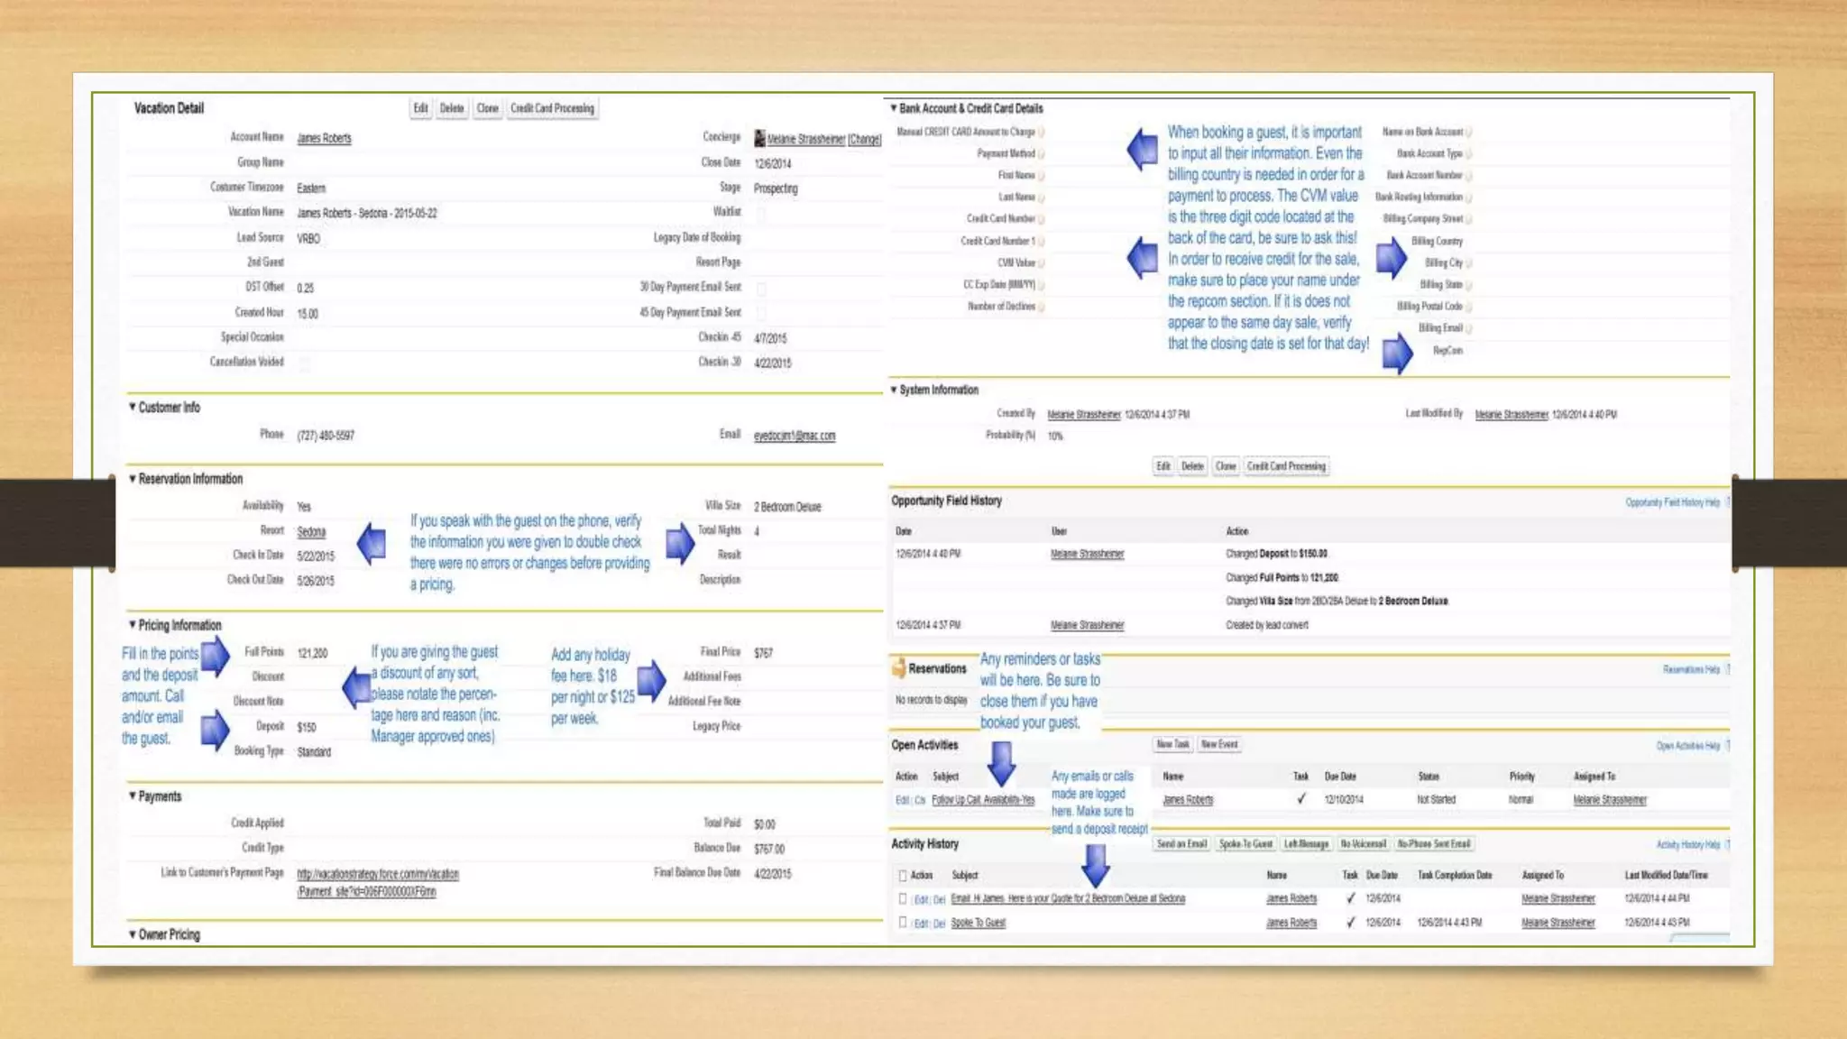Click the New Task button

pos(1172,744)
